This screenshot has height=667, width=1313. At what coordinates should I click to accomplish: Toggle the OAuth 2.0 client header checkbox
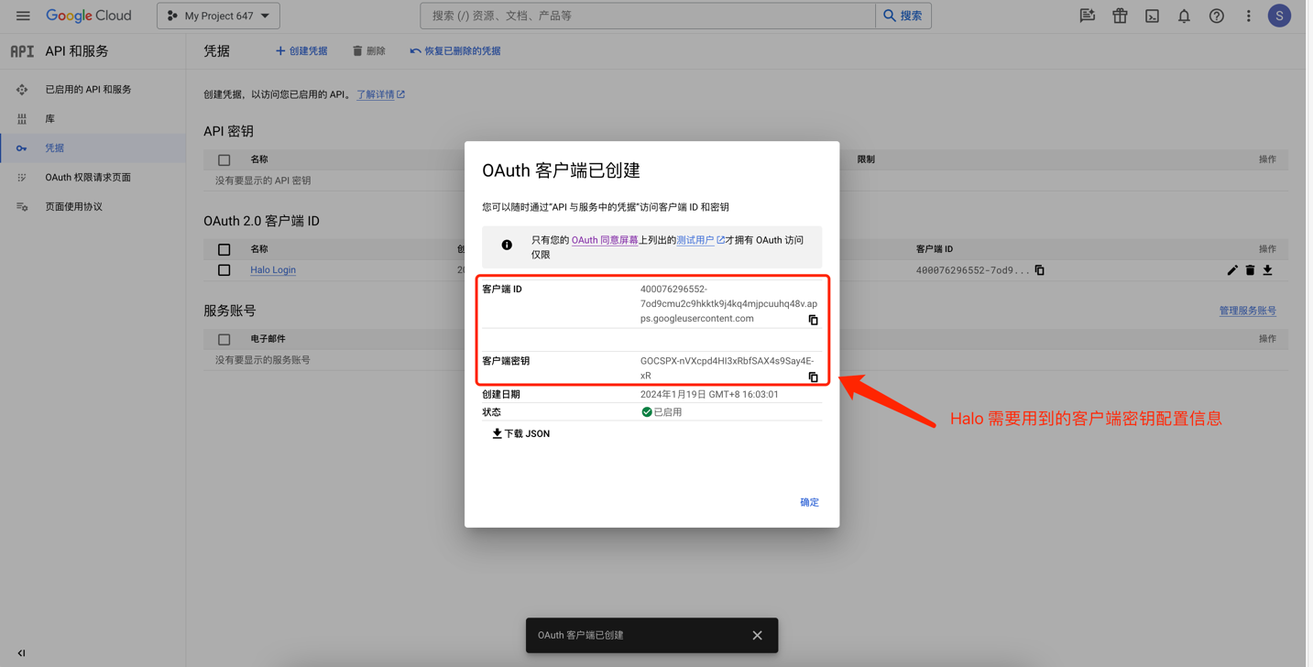pyautogui.click(x=224, y=249)
